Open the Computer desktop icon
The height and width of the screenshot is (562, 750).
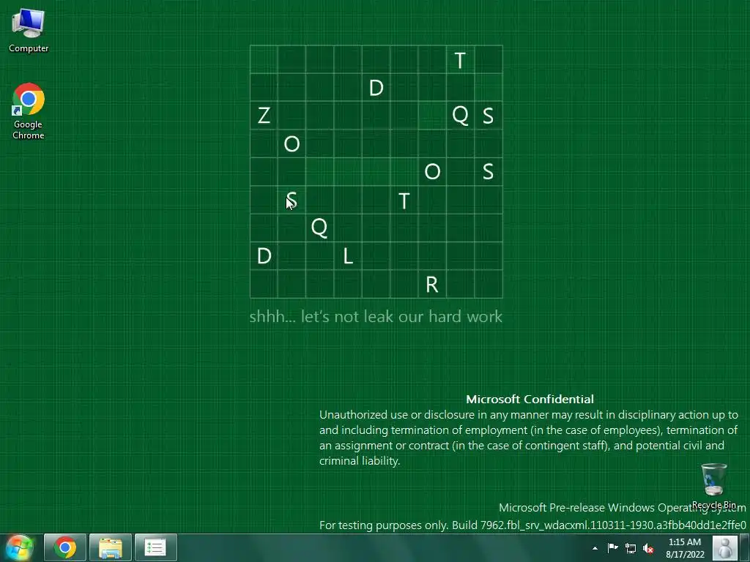pyautogui.click(x=29, y=30)
